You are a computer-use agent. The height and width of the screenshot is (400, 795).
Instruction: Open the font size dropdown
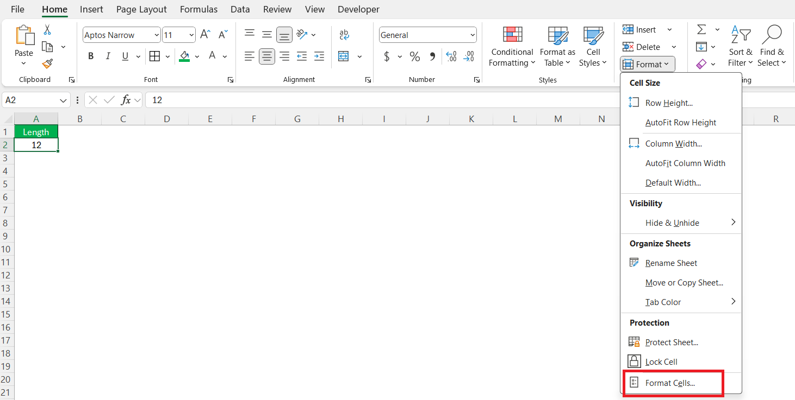(192, 35)
